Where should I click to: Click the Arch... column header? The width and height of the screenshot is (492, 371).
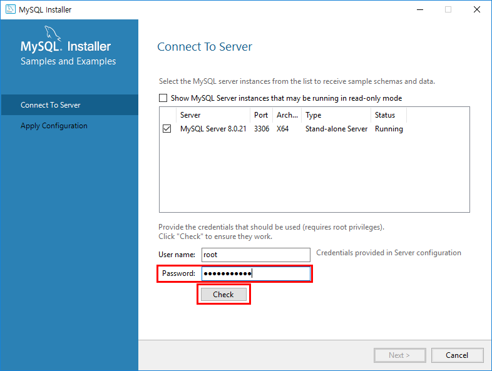[287, 115]
